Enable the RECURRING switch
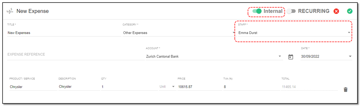Screen dimensions: 360x106 (291, 11)
